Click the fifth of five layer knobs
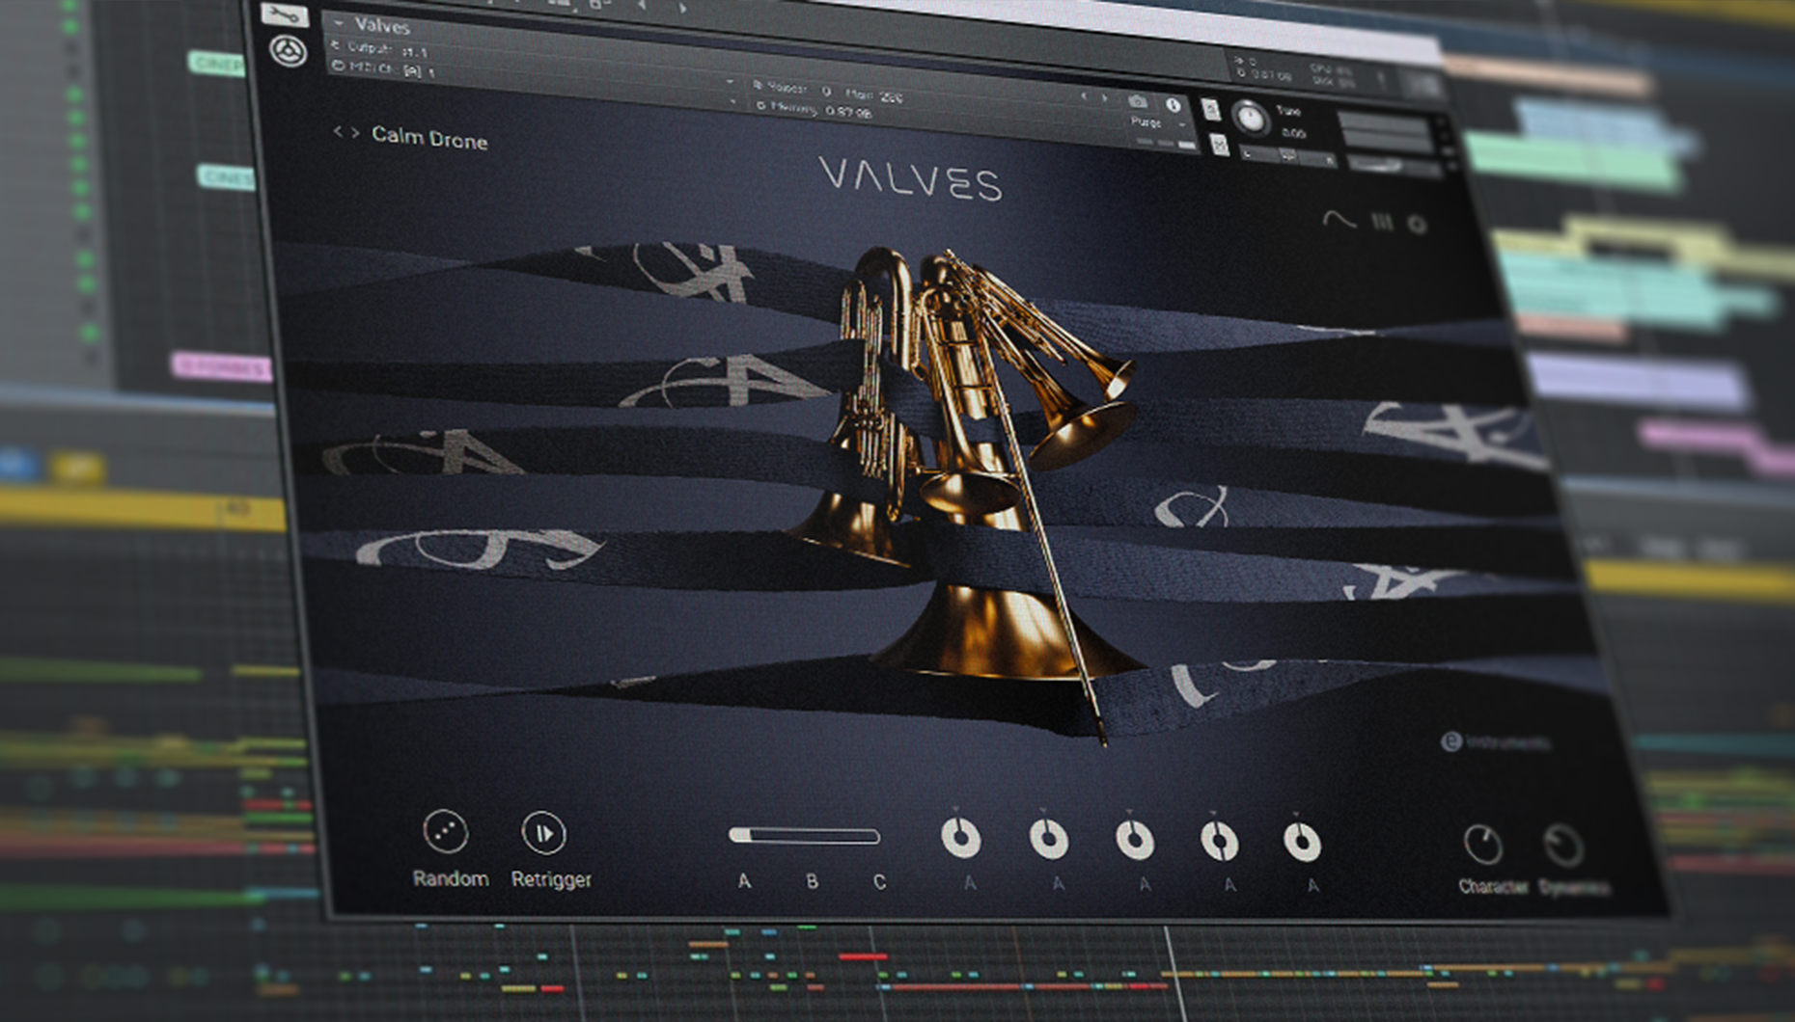 (1302, 842)
